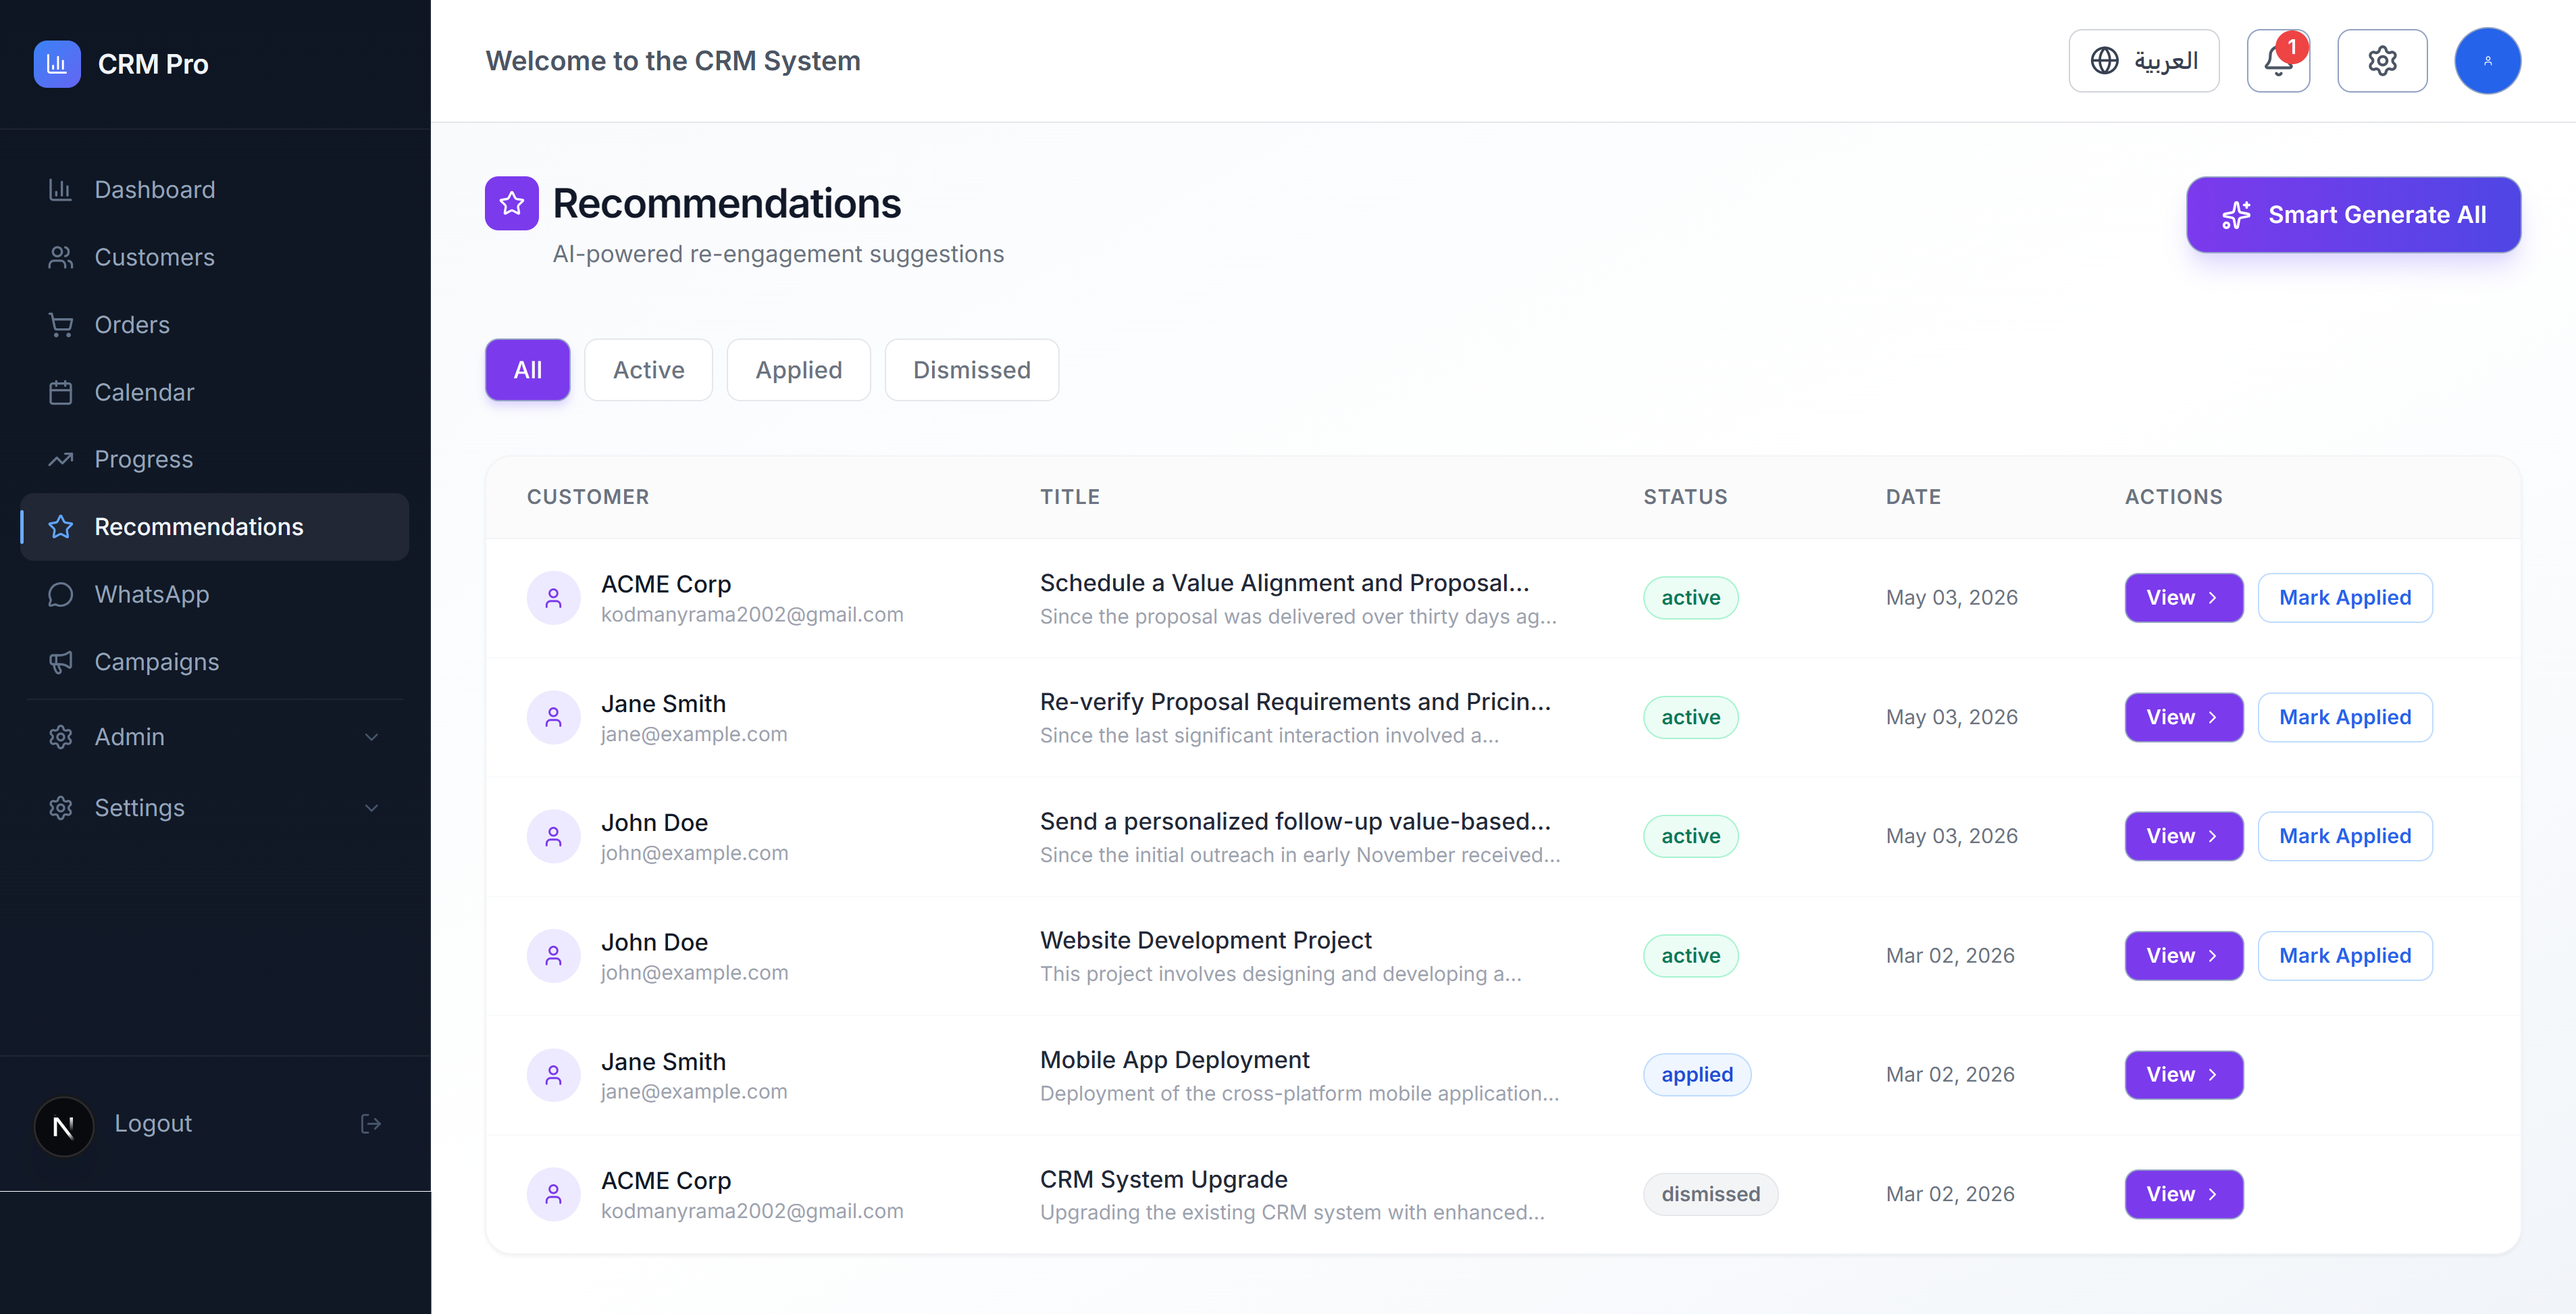This screenshot has height=1314, width=2576.
Task: Open the Orders page
Action: pos(214,325)
